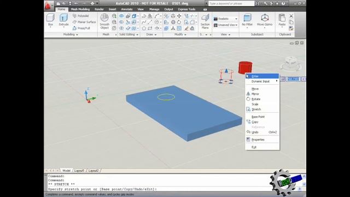Click the ViewCube in the viewport corner
350x197 pixels.
(x=291, y=63)
